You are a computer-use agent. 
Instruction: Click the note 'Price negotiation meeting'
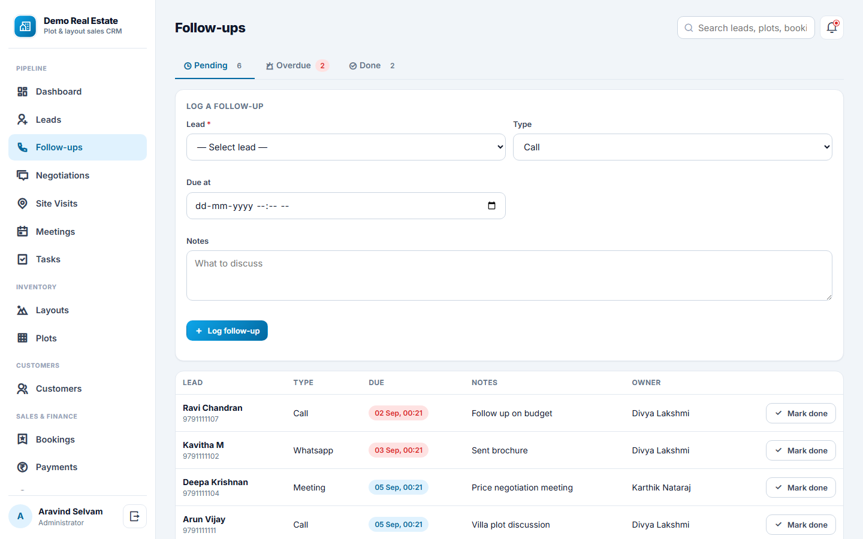[522, 487]
